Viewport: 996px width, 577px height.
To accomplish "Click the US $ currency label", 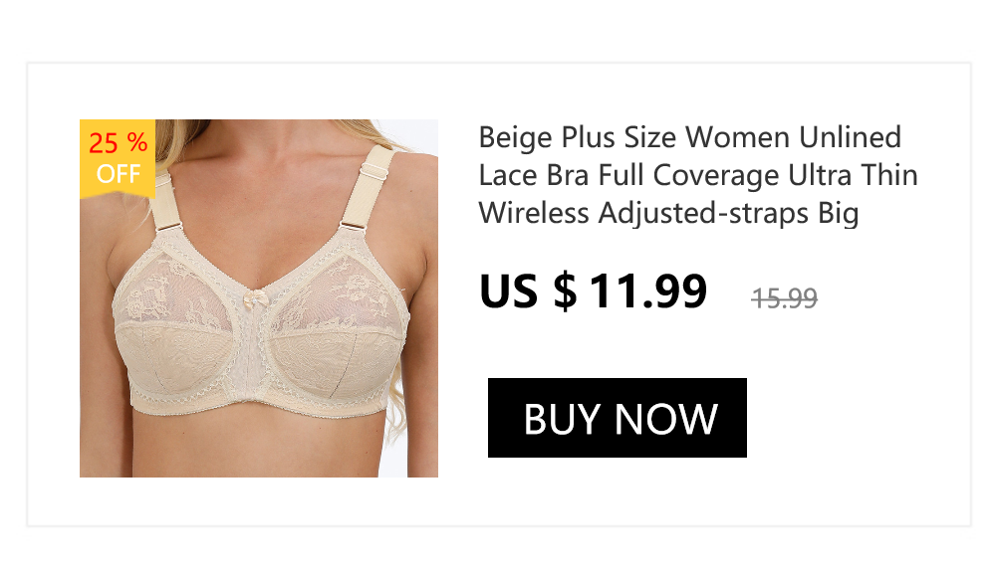I will click(528, 291).
